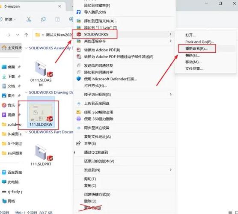Click the Forward arrow navigation button
238x214 pixels.
click(9, 35)
